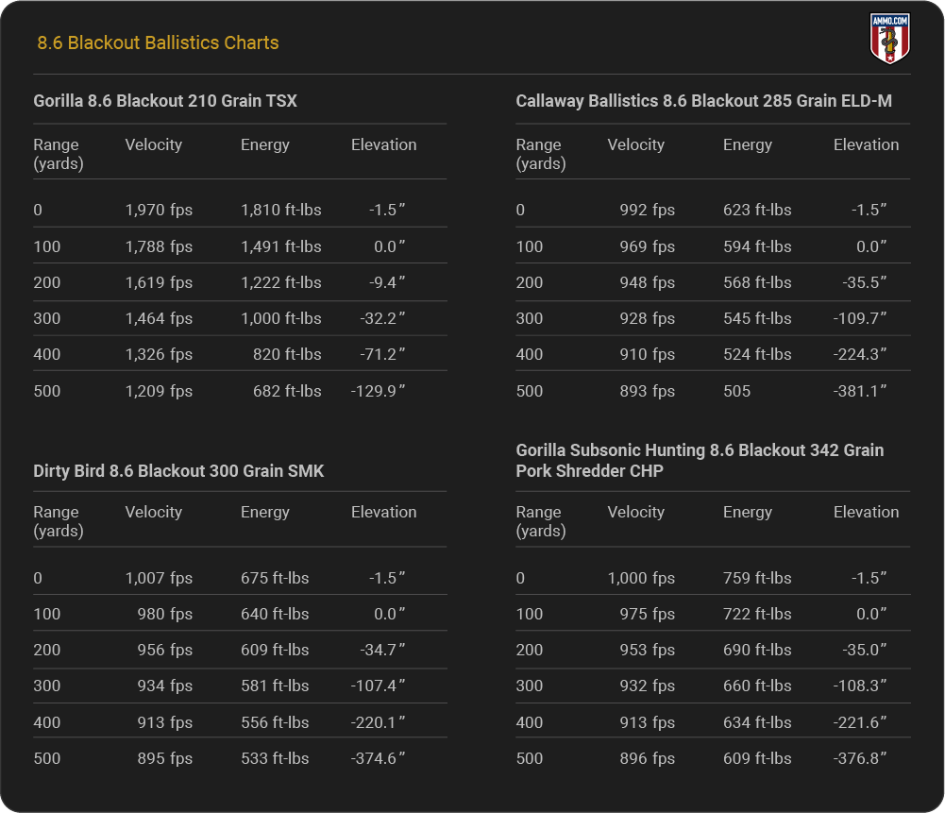Click the '1,491 ft-lbs' energy value
This screenshot has height=813, width=945.
pyautogui.click(x=280, y=246)
